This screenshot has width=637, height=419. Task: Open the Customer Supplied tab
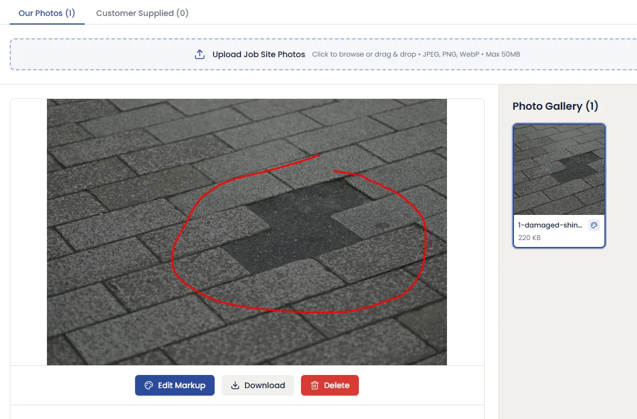coord(142,13)
